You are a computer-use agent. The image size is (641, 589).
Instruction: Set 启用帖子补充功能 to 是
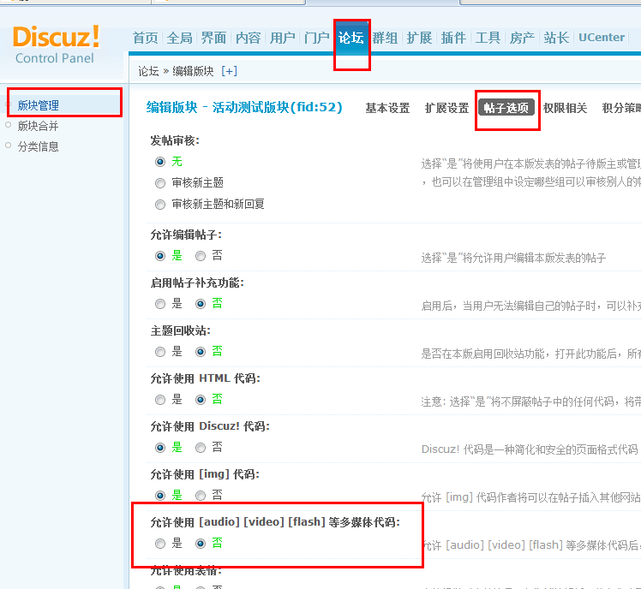click(160, 304)
